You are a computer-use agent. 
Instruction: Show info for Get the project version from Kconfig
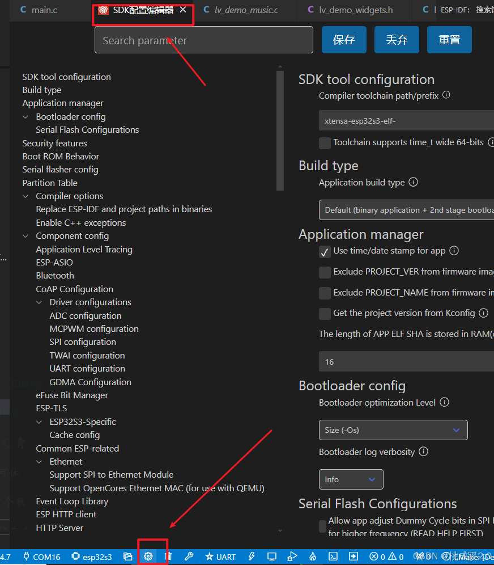(x=484, y=313)
